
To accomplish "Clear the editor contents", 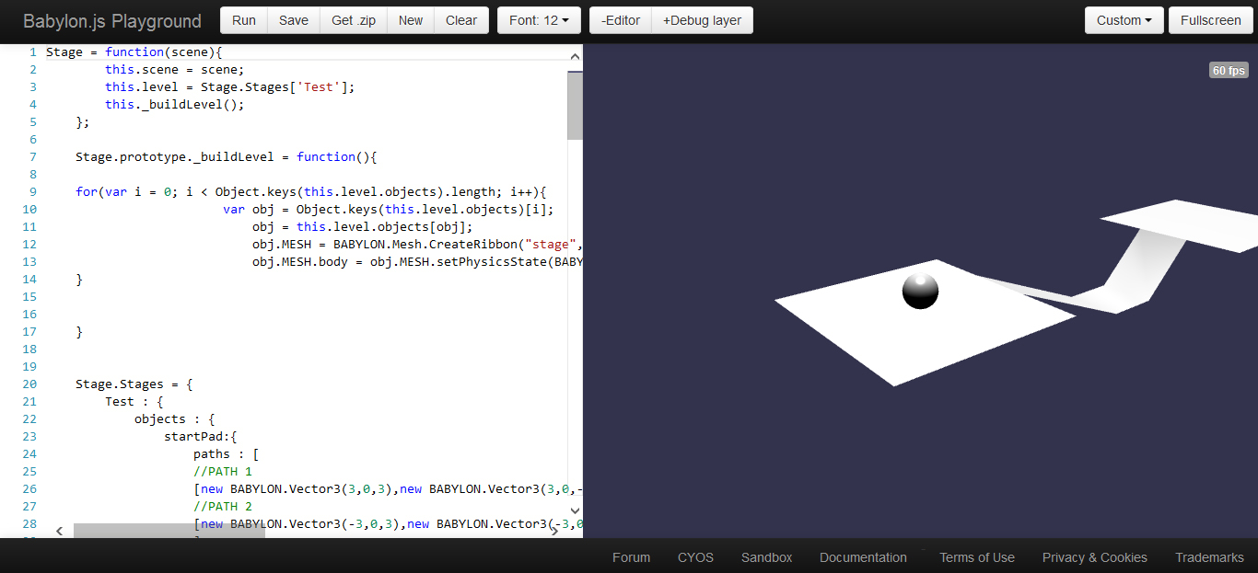I will pos(461,20).
